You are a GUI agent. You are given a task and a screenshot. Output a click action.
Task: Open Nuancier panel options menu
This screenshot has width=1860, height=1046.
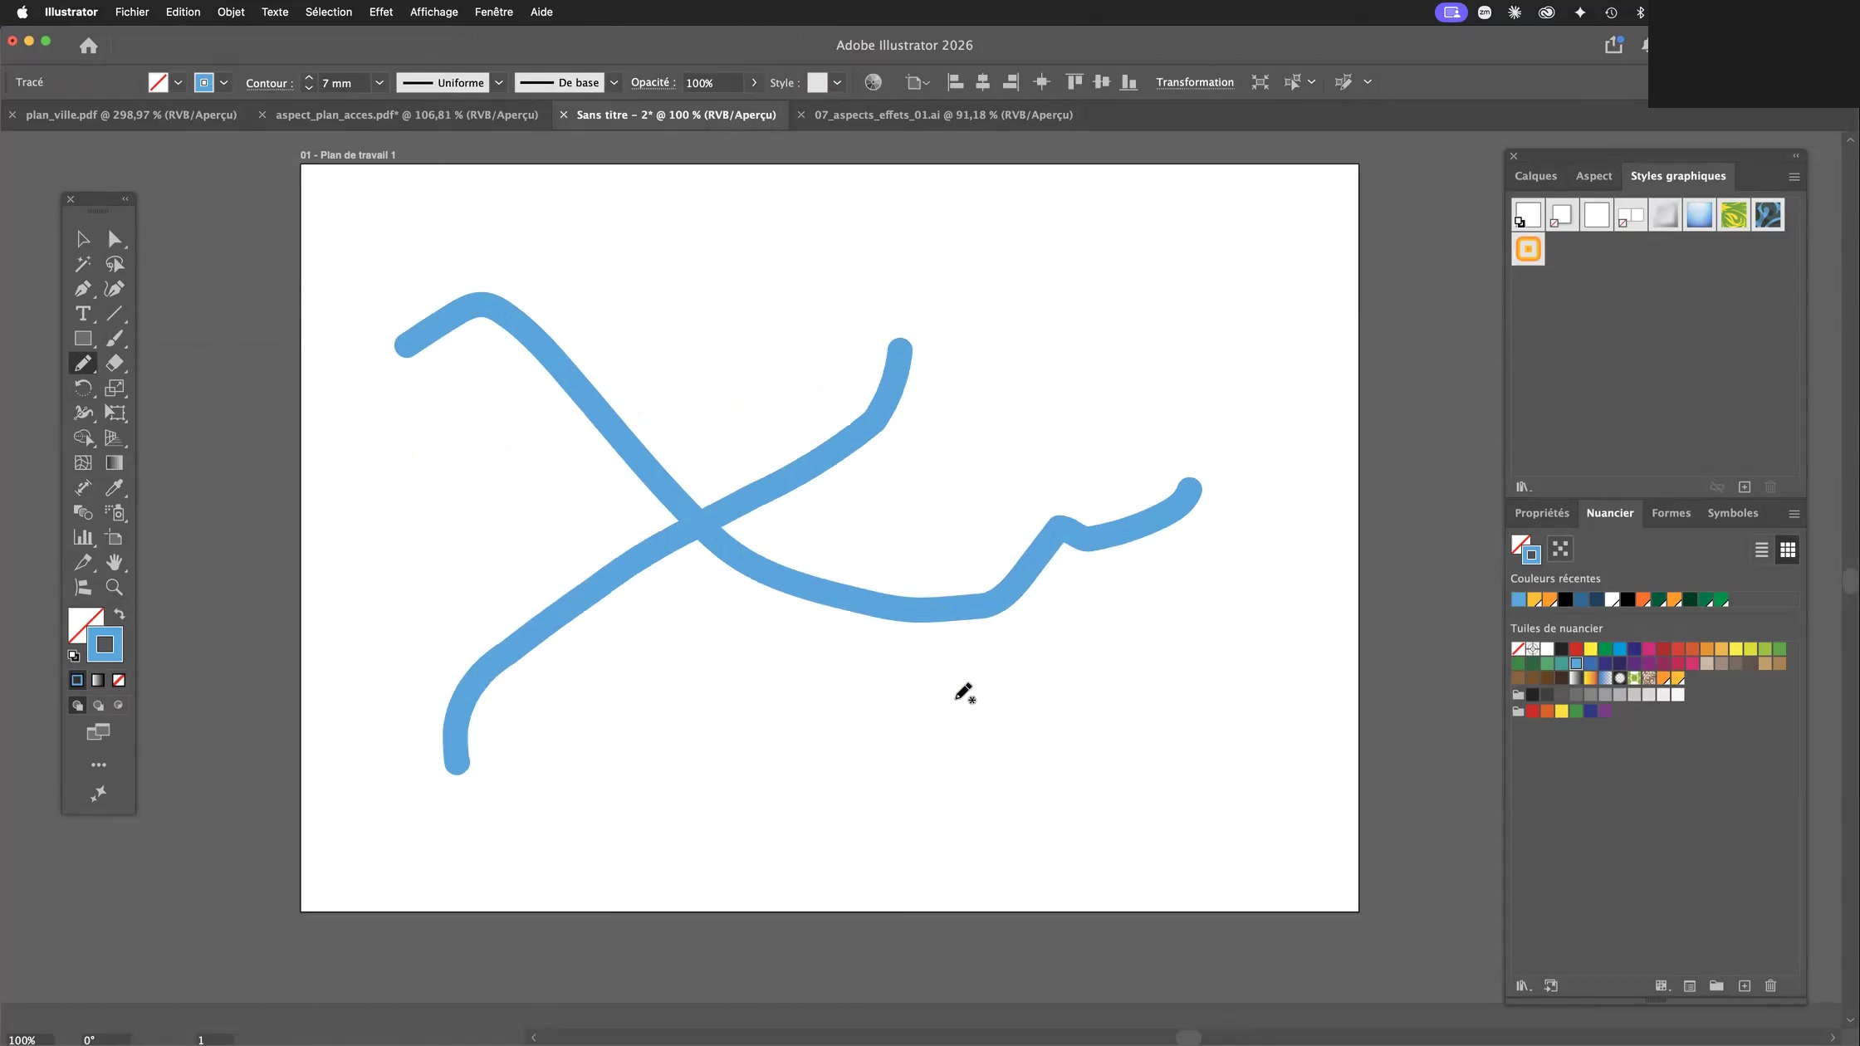pos(1794,514)
